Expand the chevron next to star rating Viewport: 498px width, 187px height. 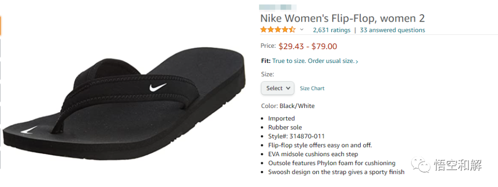[302, 30]
